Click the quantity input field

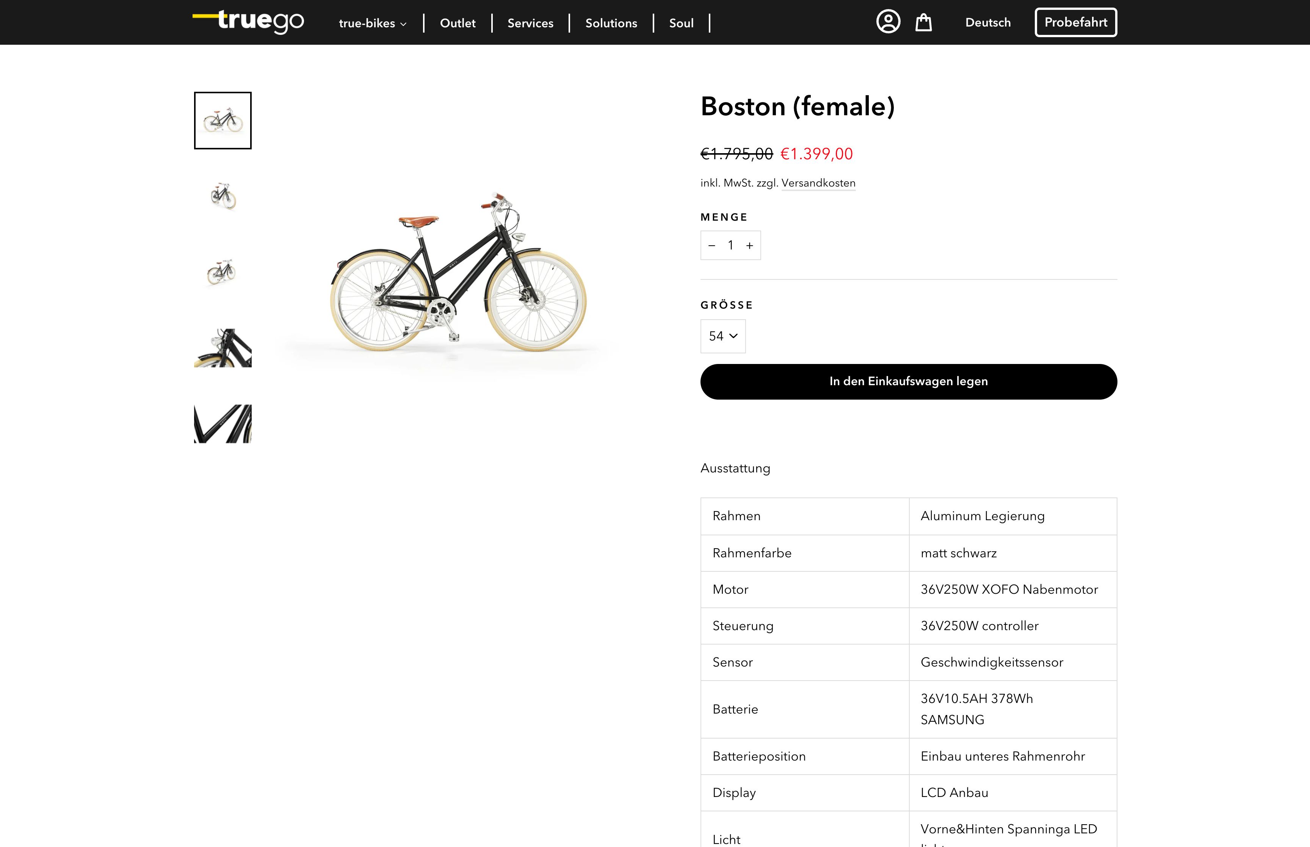point(730,245)
